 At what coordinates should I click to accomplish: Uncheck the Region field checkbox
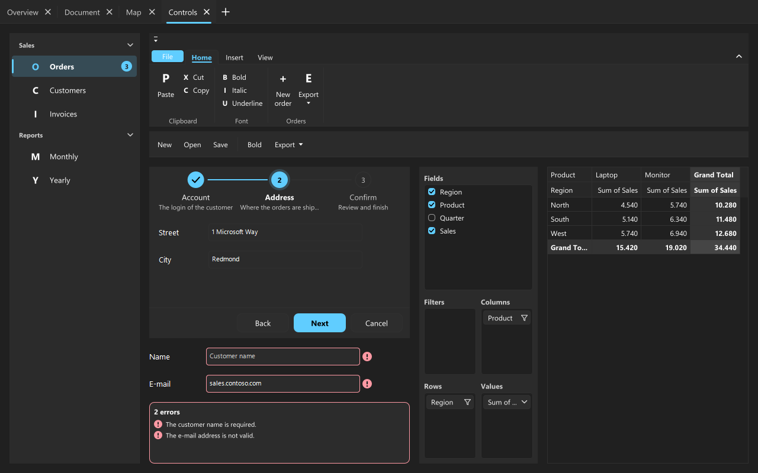click(x=432, y=192)
